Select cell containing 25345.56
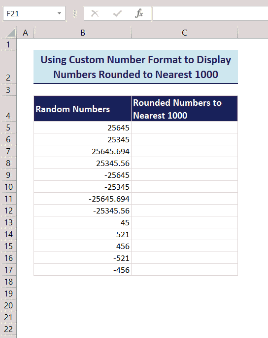The width and height of the screenshot is (268, 338). [x=83, y=163]
